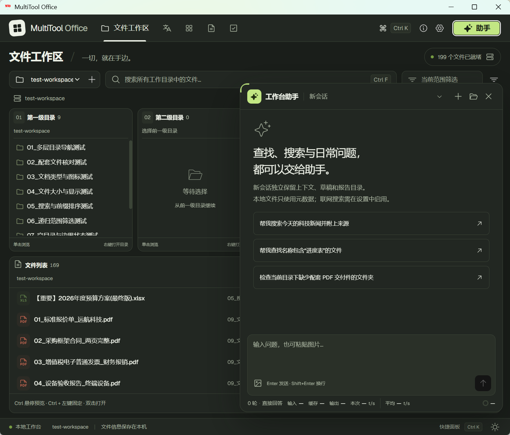
Task: Click 本地工作台 status indicator
Action: pyautogui.click(x=25, y=427)
